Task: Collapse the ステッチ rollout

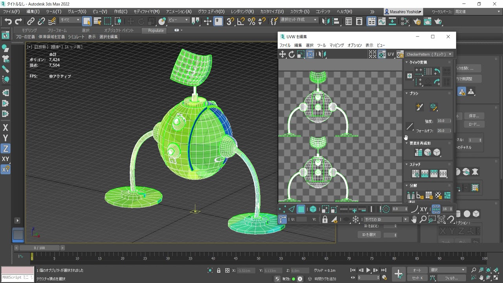Action: pos(407,164)
